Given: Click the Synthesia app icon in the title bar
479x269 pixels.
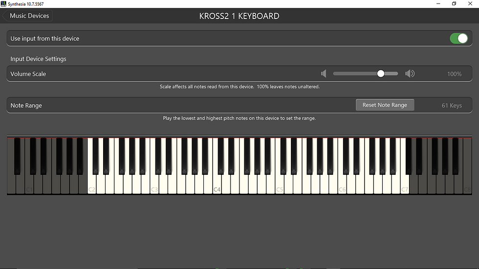Looking at the screenshot, I should pyautogui.click(x=3, y=3).
